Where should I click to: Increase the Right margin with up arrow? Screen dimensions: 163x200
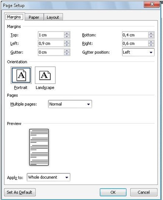tap(151, 42)
